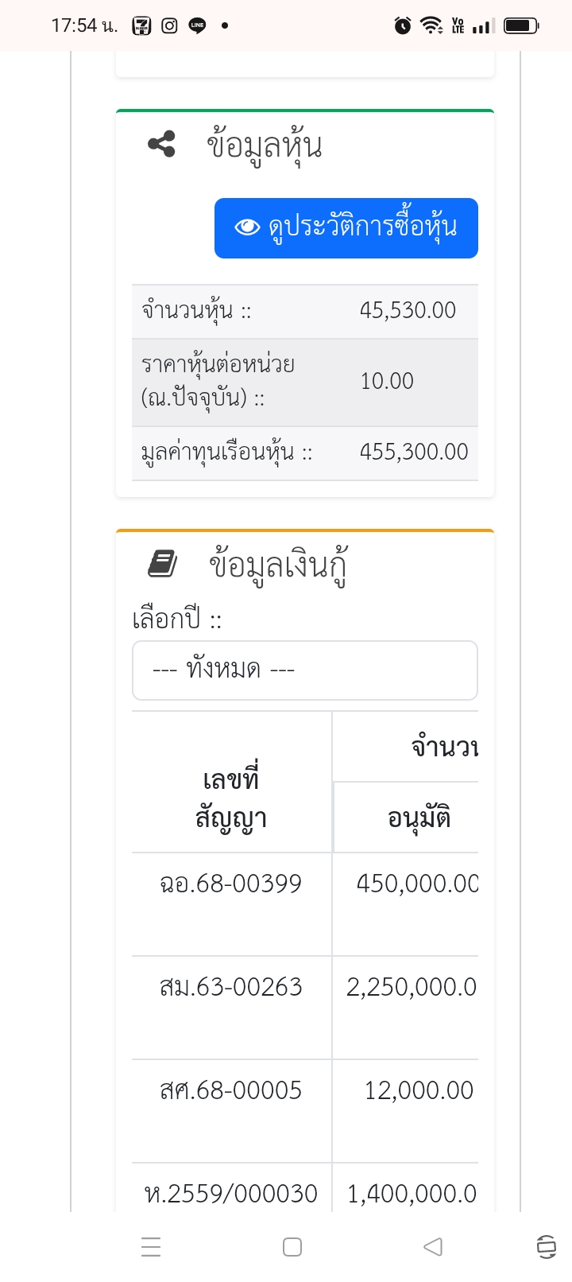Tap the eye icon in the blue button
This screenshot has width=572, height=1282.
[x=247, y=227]
